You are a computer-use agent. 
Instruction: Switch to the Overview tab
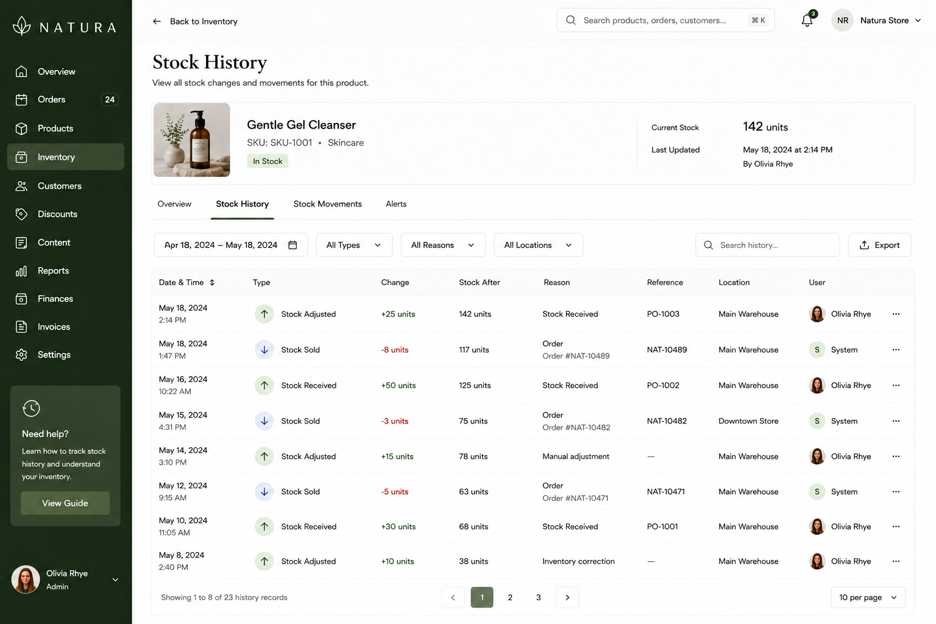pos(174,204)
